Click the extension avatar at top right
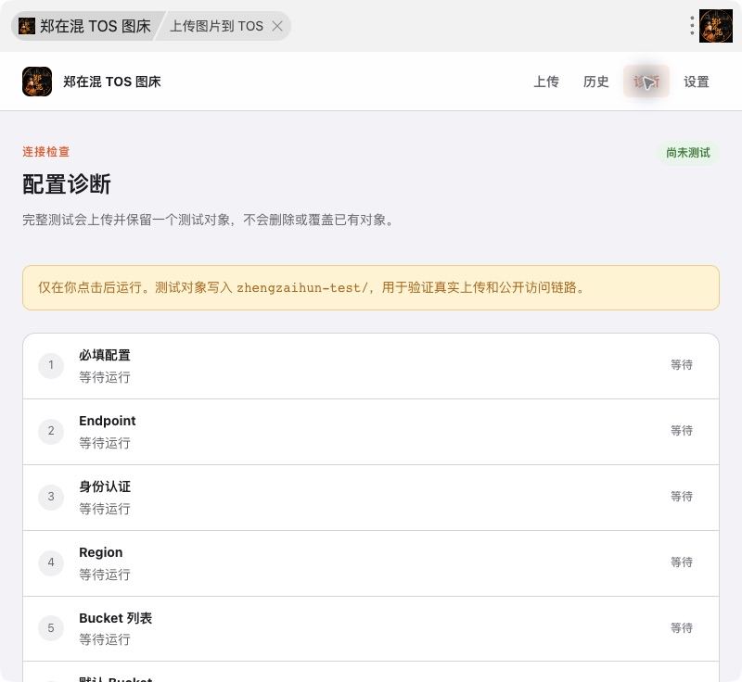The image size is (742, 682). point(716,26)
